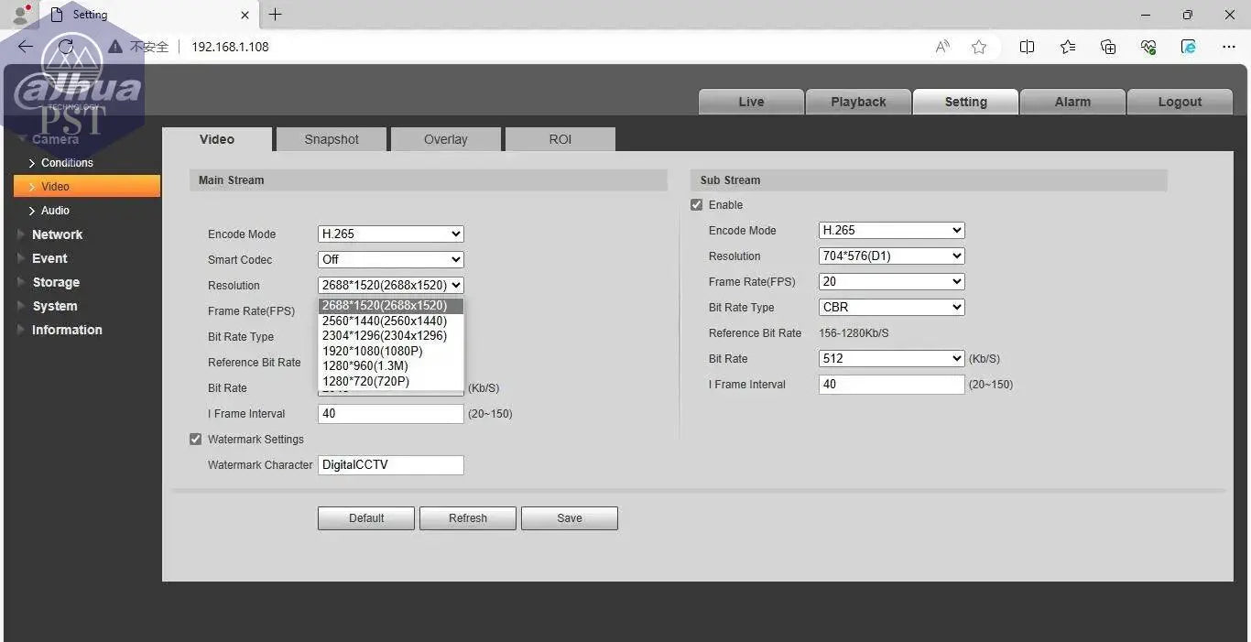Click the browser refresh icon
The image size is (1251, 642).
(x=66, y=47)
